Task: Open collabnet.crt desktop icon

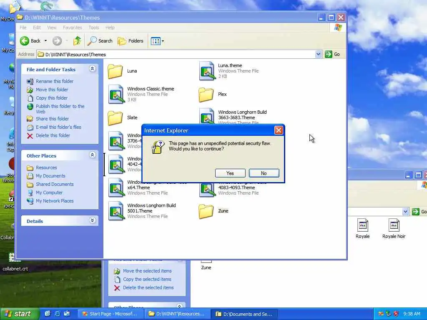Action: point(15,262)
